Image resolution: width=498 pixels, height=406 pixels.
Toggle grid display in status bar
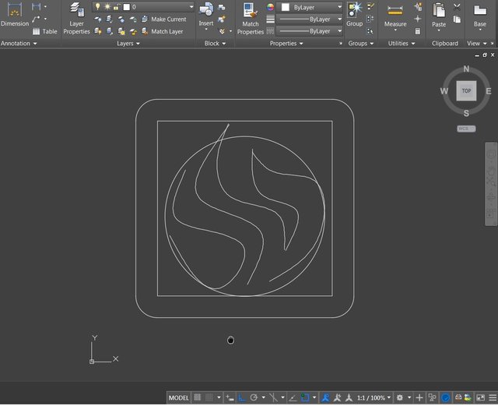(x=198, y=398)
